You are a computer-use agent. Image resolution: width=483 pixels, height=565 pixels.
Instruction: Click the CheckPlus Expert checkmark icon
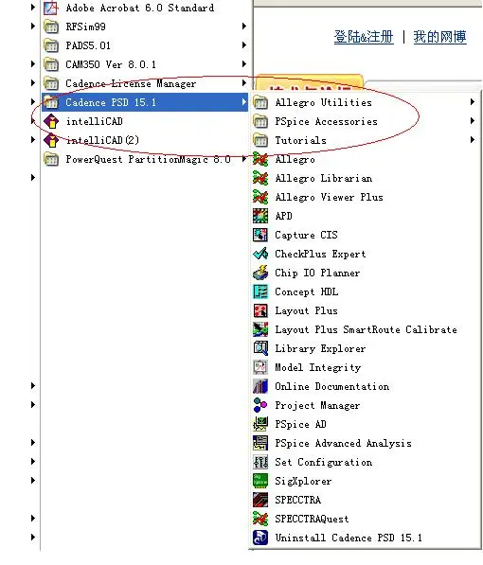[x=260, y=254]
